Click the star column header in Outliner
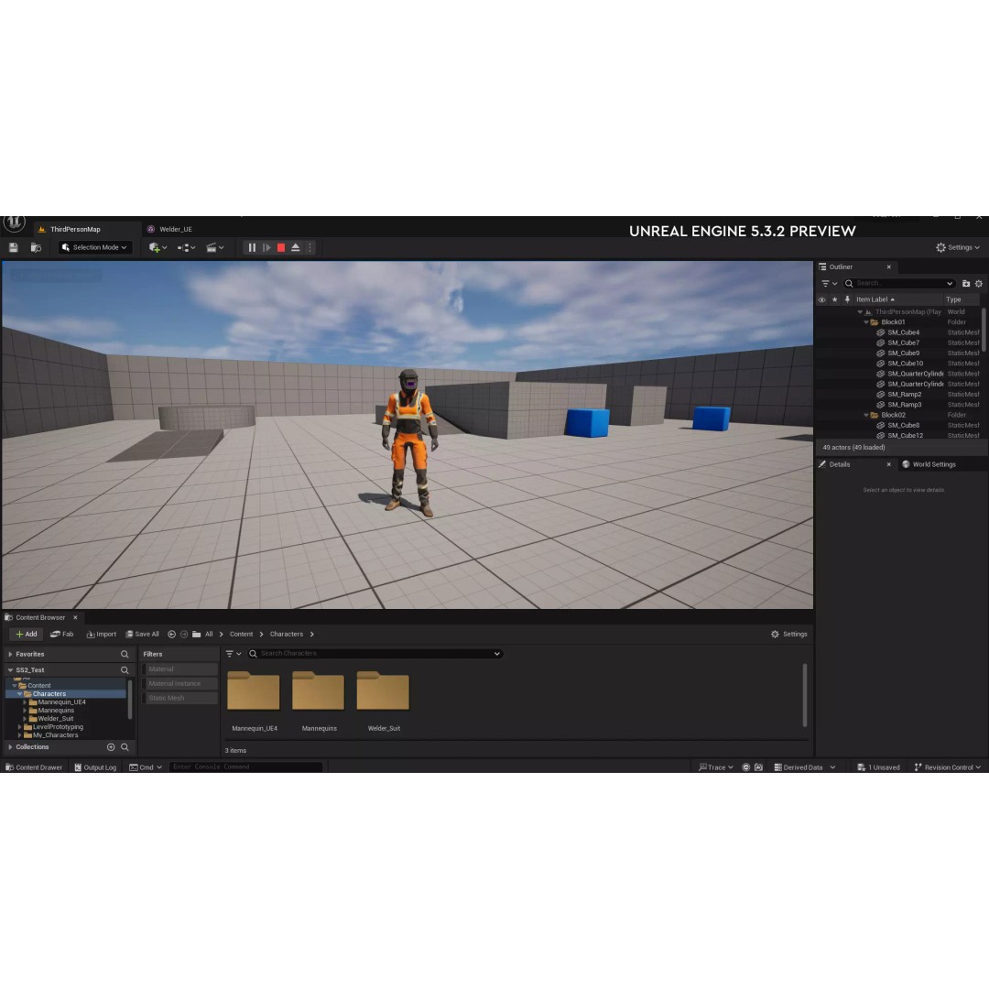This screenshot has height=989, width=989. tap(834, 300)
